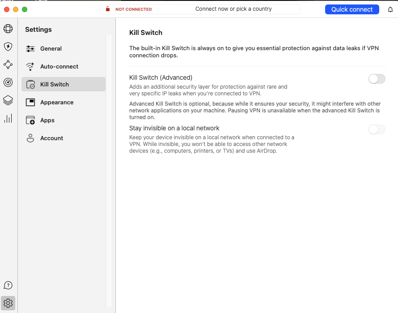Select the stacked layers sidebar icon

point(8,100)
